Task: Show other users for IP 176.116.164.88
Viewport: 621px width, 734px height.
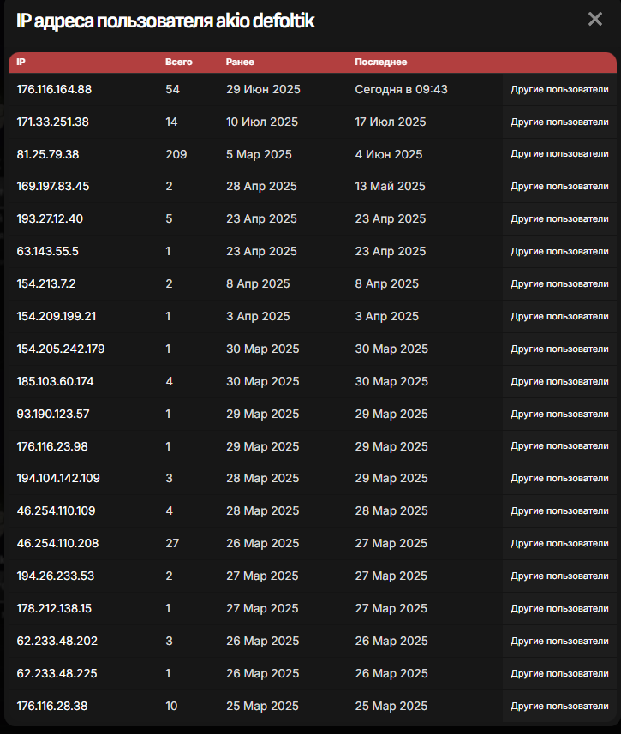Action: [x=559, y=89]
